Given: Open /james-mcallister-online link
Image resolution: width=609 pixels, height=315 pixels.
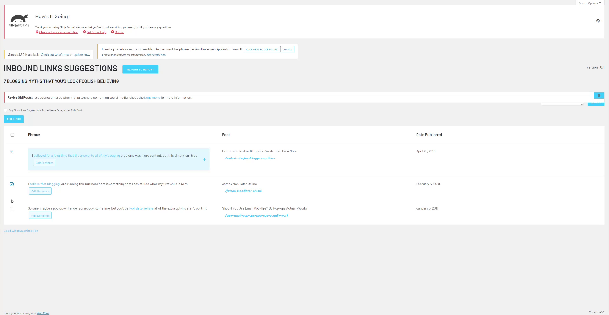Looking at the screenshot, I should coord(243,191).
